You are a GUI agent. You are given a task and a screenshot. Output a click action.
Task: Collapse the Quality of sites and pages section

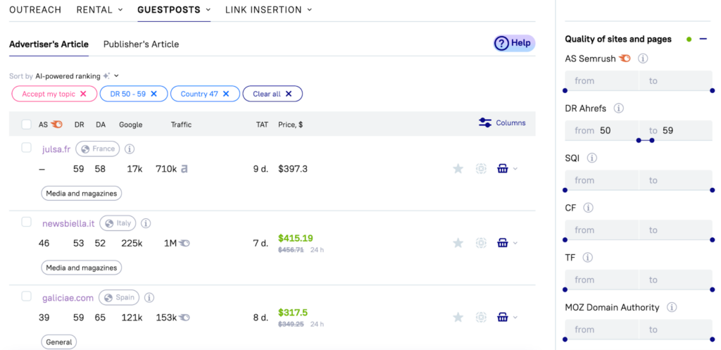[x=703, y=39]
